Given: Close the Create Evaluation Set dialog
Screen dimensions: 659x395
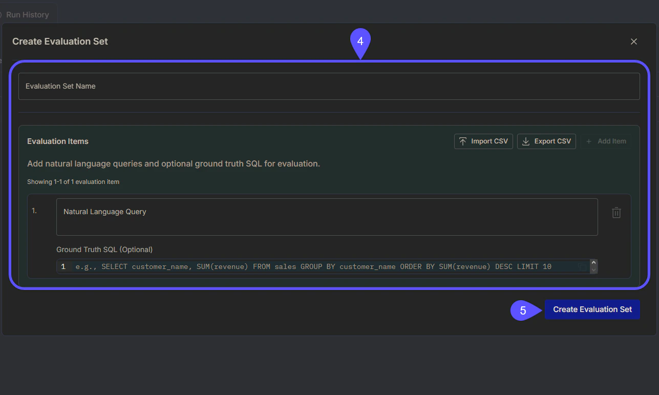Looking at the screenshot, I should (x=634, y=41).
